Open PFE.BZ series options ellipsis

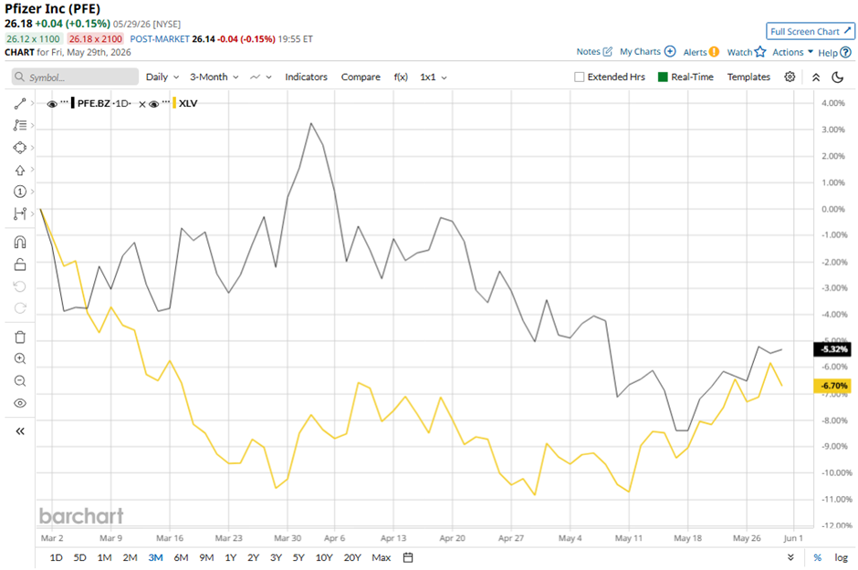point(64,102)
